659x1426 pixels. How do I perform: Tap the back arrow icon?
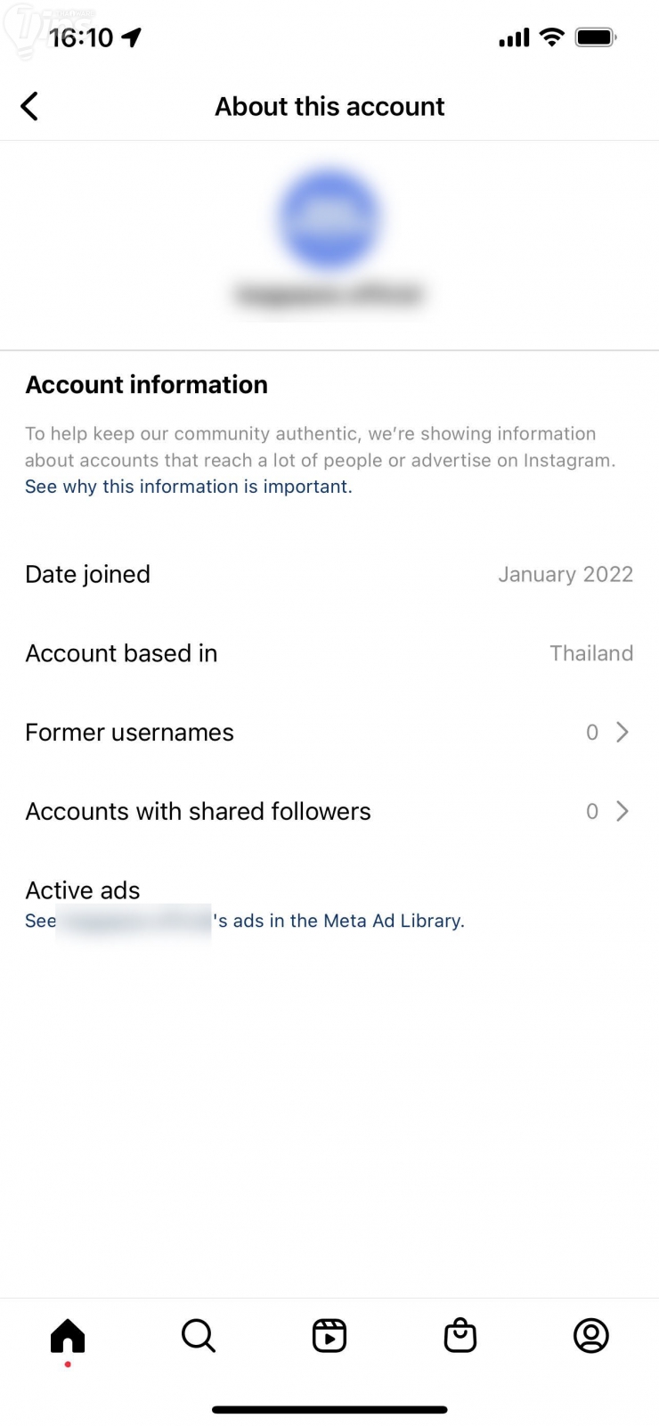tap(29, 106)
